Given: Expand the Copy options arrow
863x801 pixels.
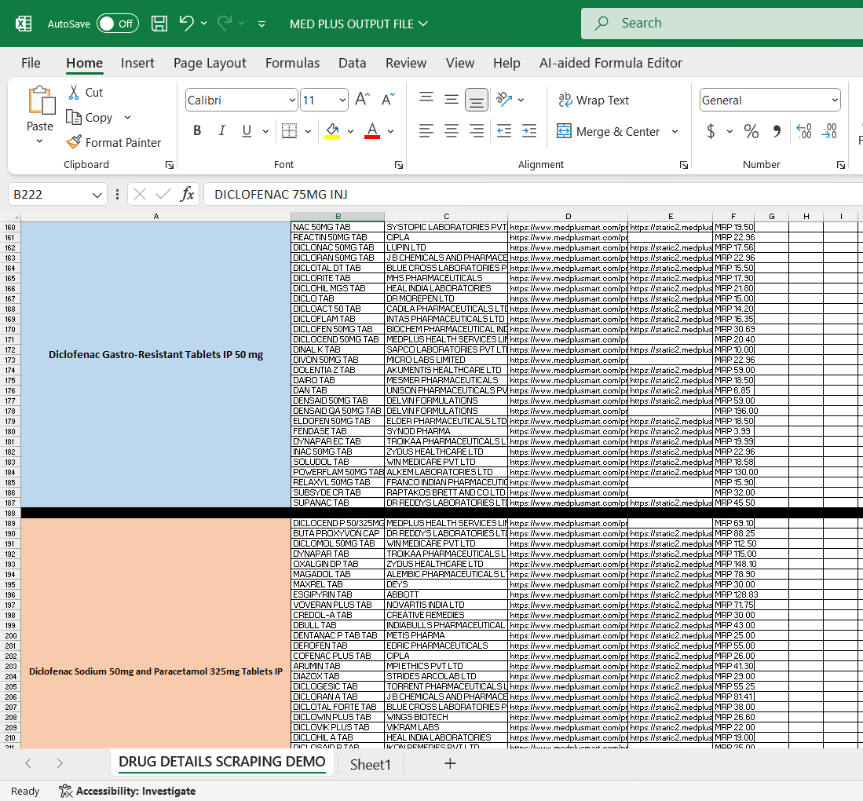Looking at the screenshot, I should 128,117.
